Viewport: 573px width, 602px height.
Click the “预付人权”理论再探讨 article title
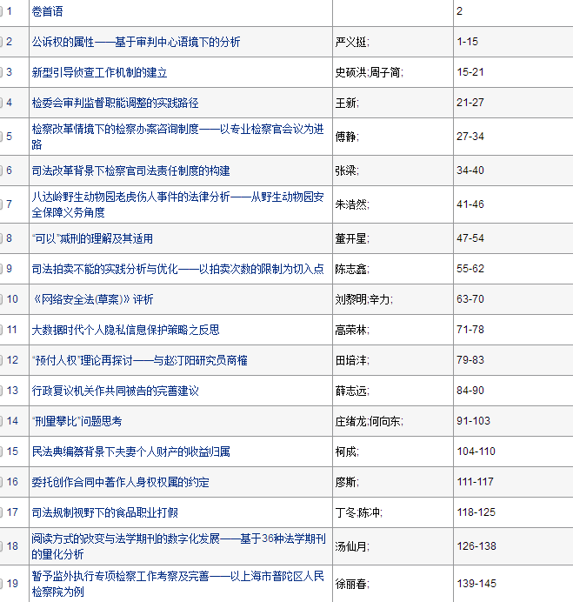tap(139, 360)
